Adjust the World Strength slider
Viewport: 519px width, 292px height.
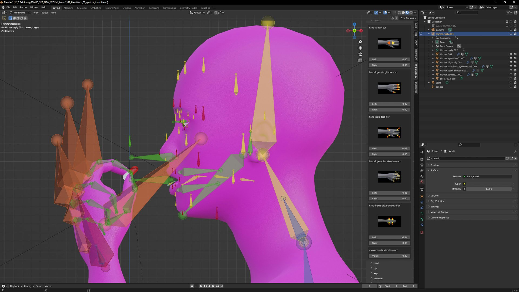pyautogui.click(x=489, y=189)
